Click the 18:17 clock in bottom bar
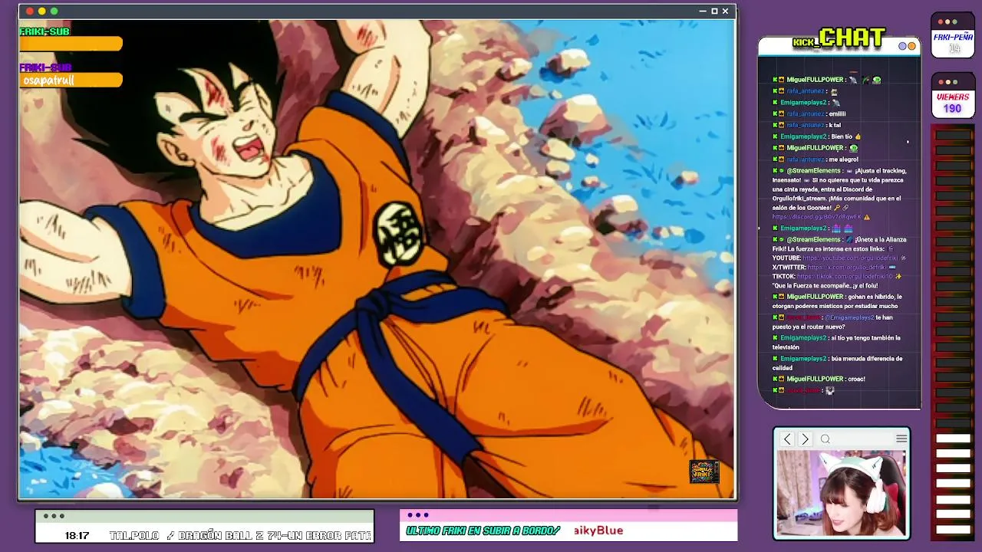This screenshot has width=982, height=552. (x=77, y=536)
